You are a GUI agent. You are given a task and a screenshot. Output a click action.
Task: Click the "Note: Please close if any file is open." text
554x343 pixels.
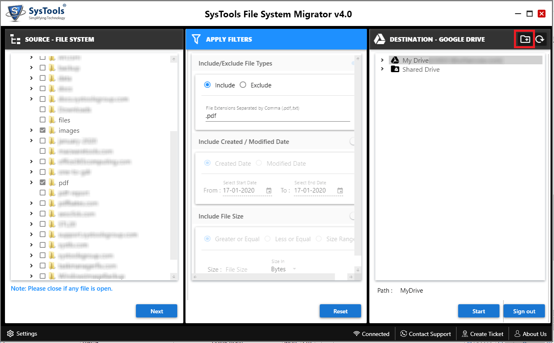point(62,289)
